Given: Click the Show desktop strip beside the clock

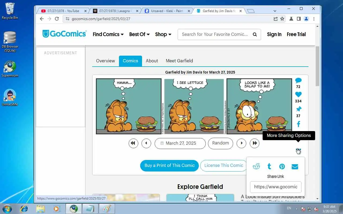Looking at the screenshot, I should [x=341, y=209].
